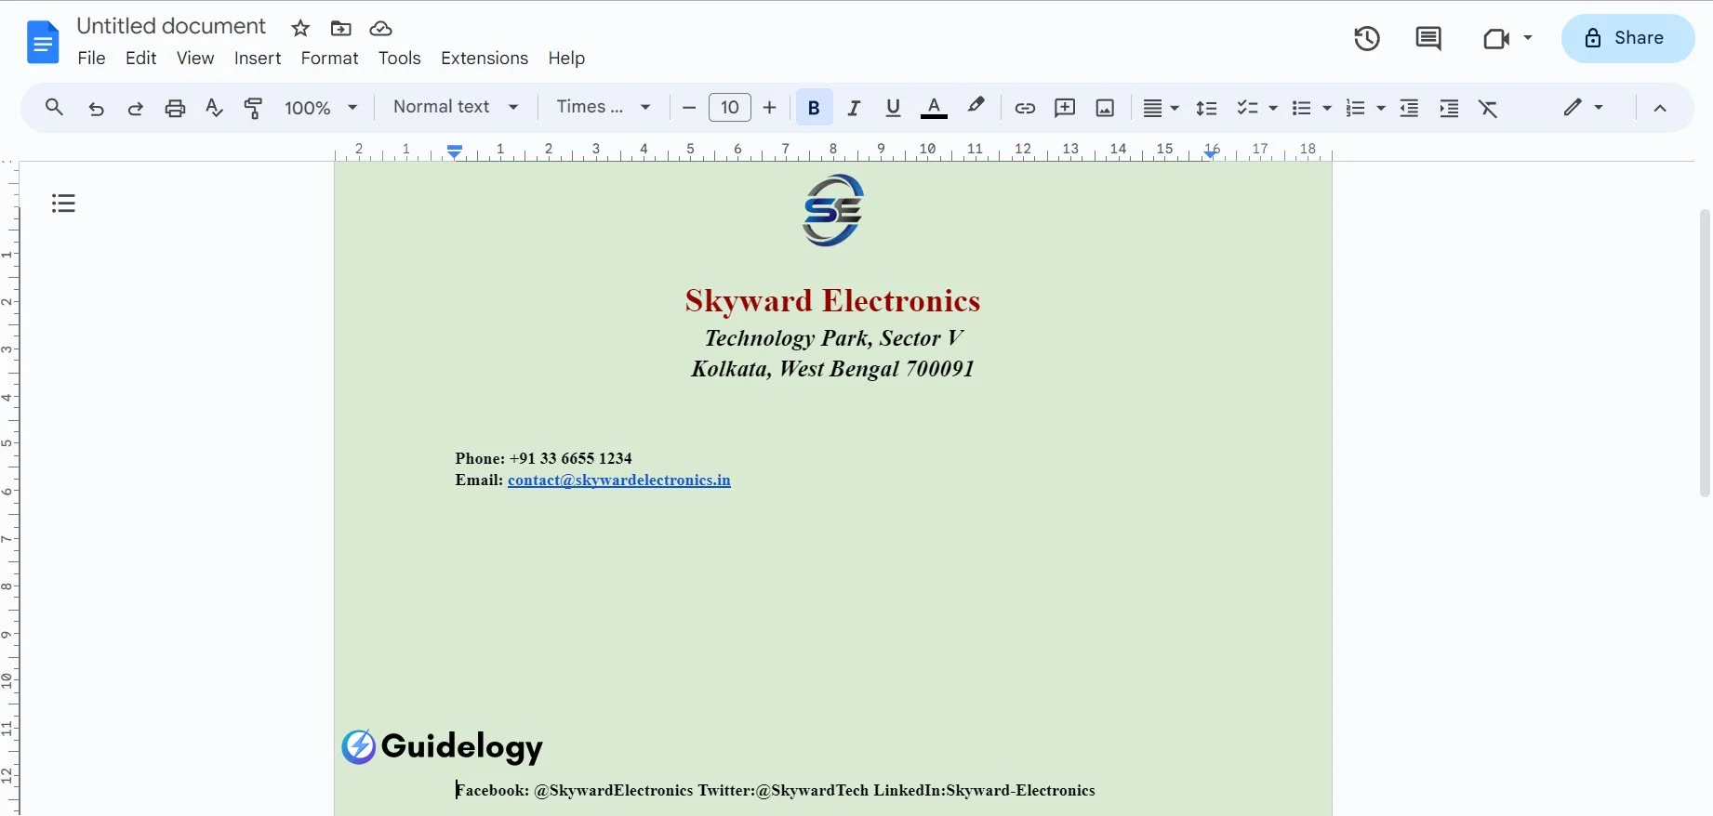Viewport: 1713px width, 816px height.
Task: Activate the paint format tool
Action: coord(253,108)
